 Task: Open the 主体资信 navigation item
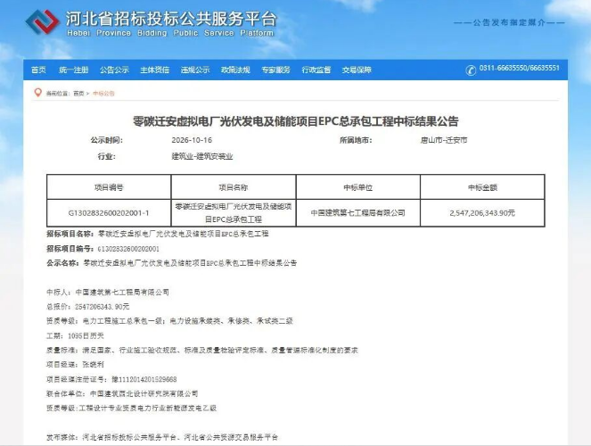154,70
